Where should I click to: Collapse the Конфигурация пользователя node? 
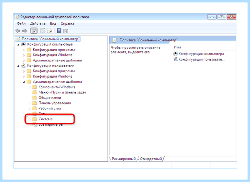[18, 66]
